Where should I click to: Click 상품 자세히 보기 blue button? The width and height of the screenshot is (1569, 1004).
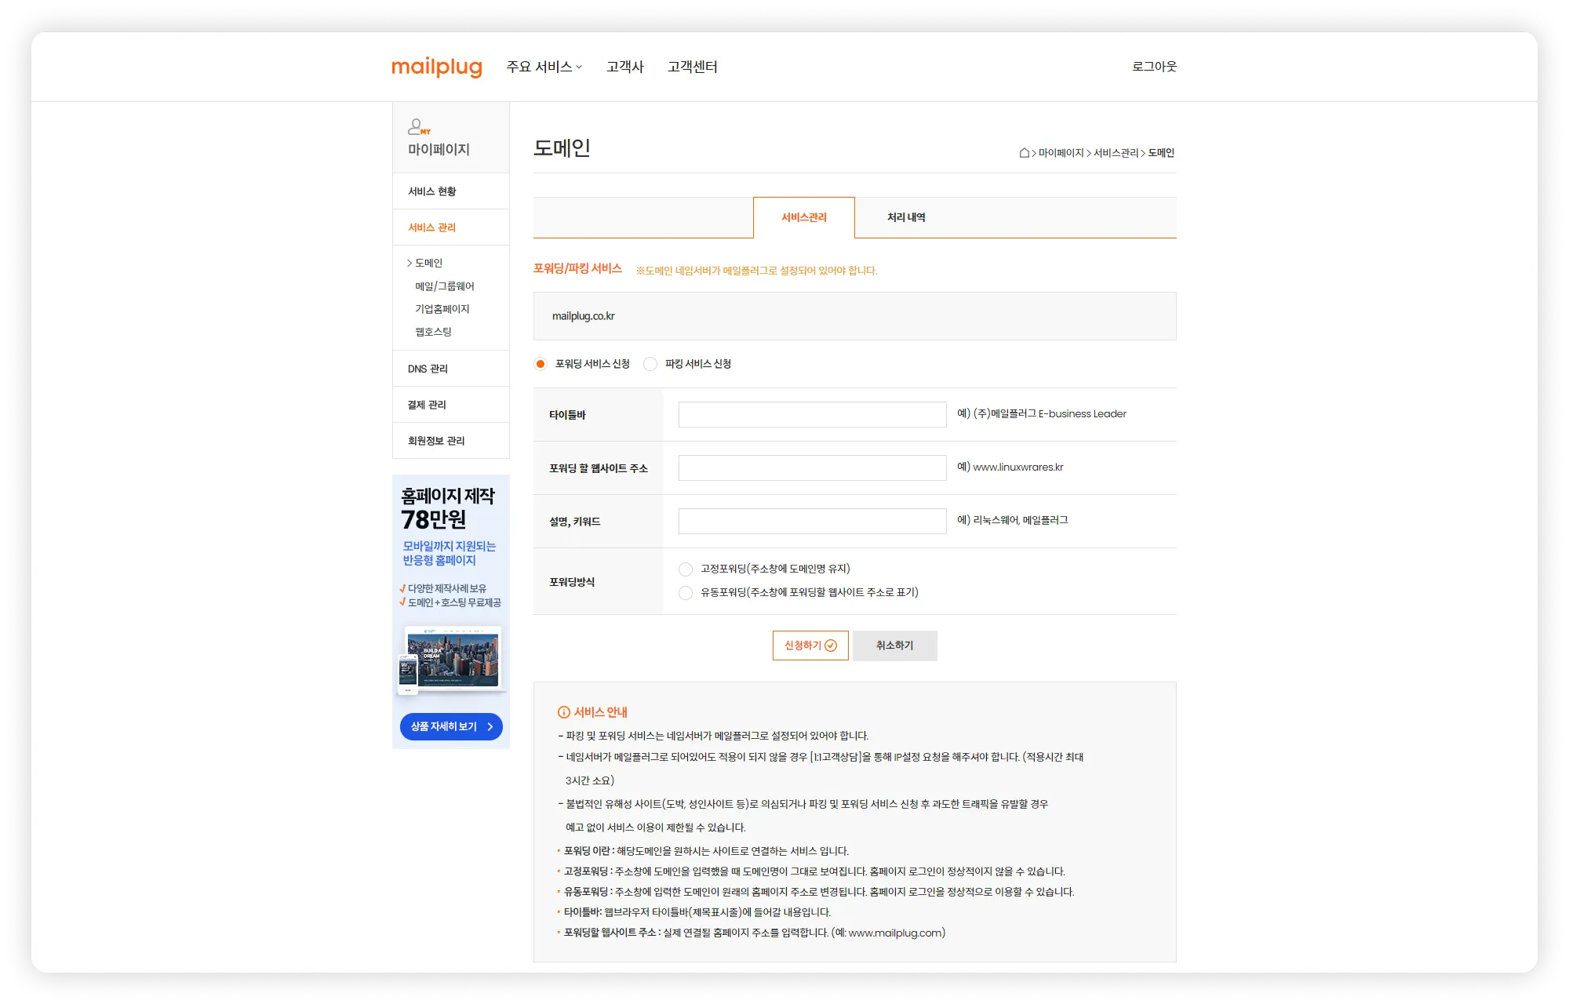(x=451, y=726)
